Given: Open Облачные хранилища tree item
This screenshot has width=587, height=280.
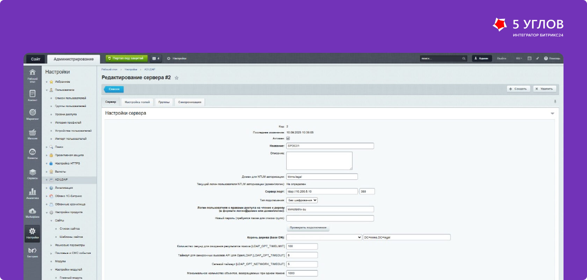Looking at the screenshot, I should 70,204.
